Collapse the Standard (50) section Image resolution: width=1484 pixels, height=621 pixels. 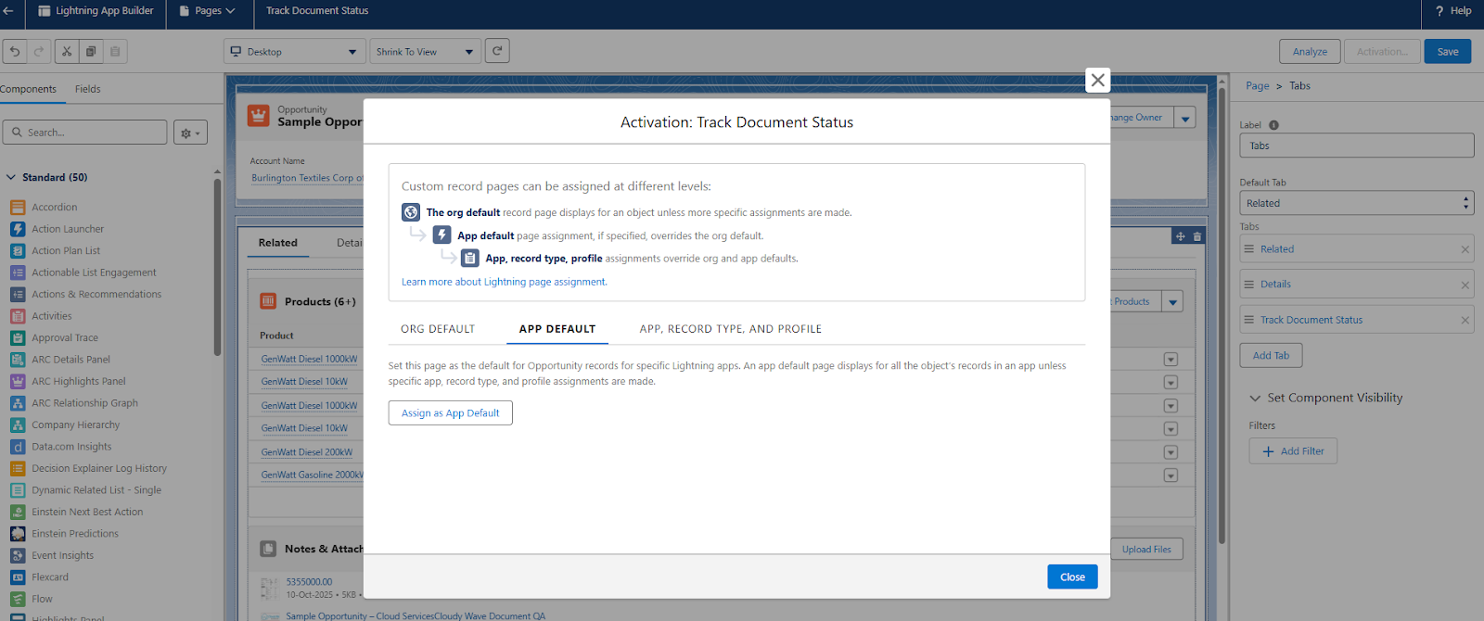click(11, 177)
